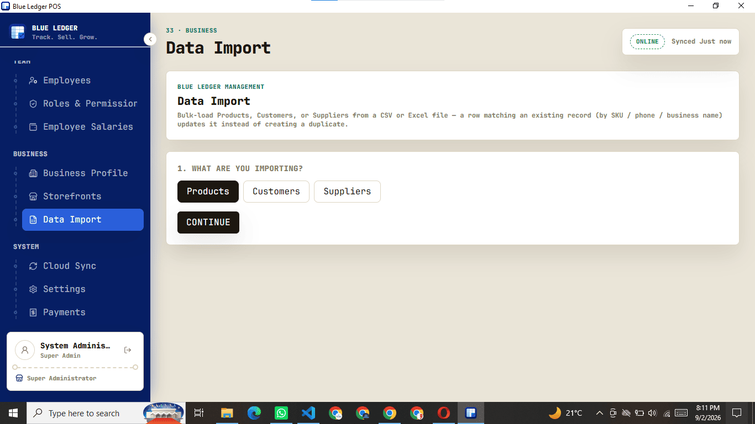Click the '1. WHAT ARE YOU IMPORTING?' heading
The width and height of the screenshot is (755, 424).
point(240,168)
